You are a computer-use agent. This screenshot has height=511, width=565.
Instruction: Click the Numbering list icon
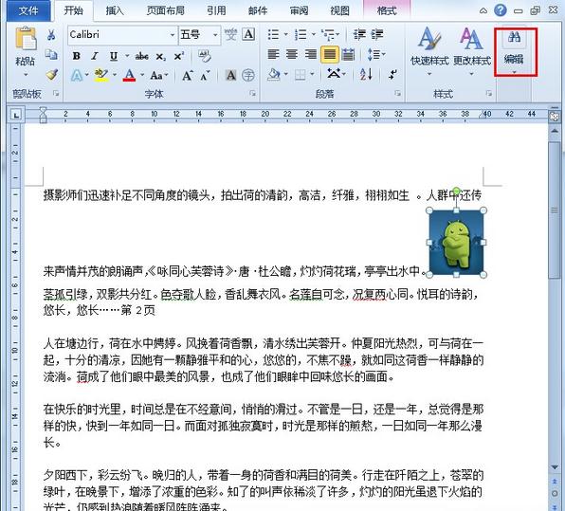coord(301,34)
